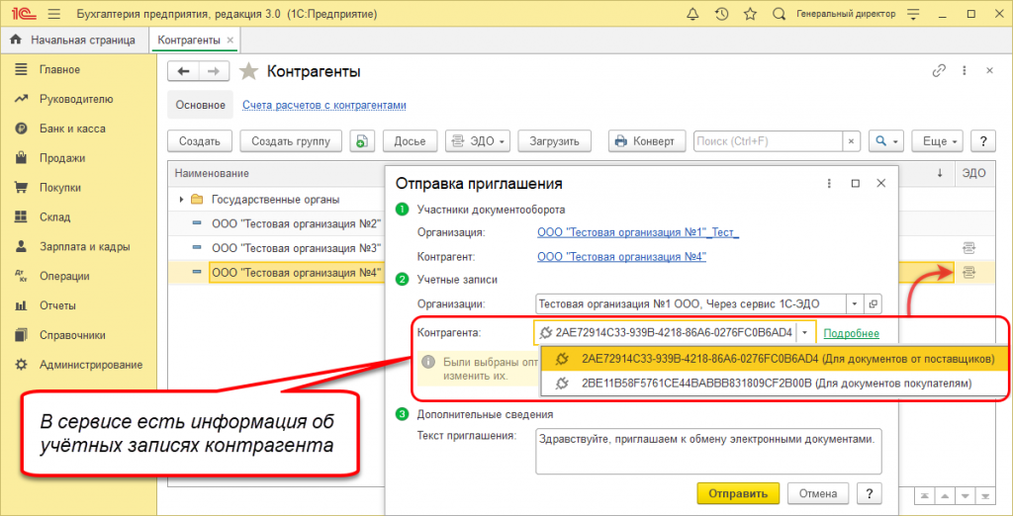Screen dimensions: 1013x516
Task: Open favorites star in title bar
Action: tap(750, 14)
